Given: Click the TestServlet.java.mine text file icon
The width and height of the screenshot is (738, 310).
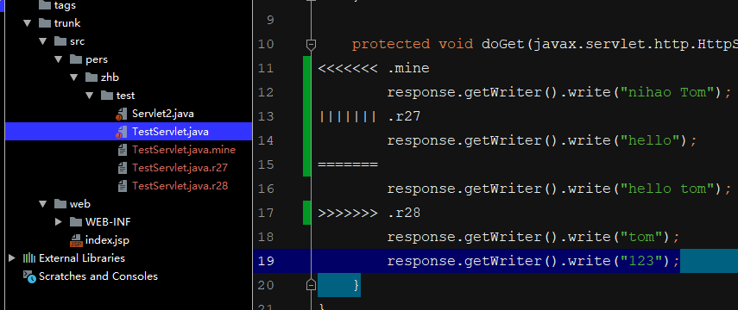Looking at the screenshot, I should [x=123, y=150].
